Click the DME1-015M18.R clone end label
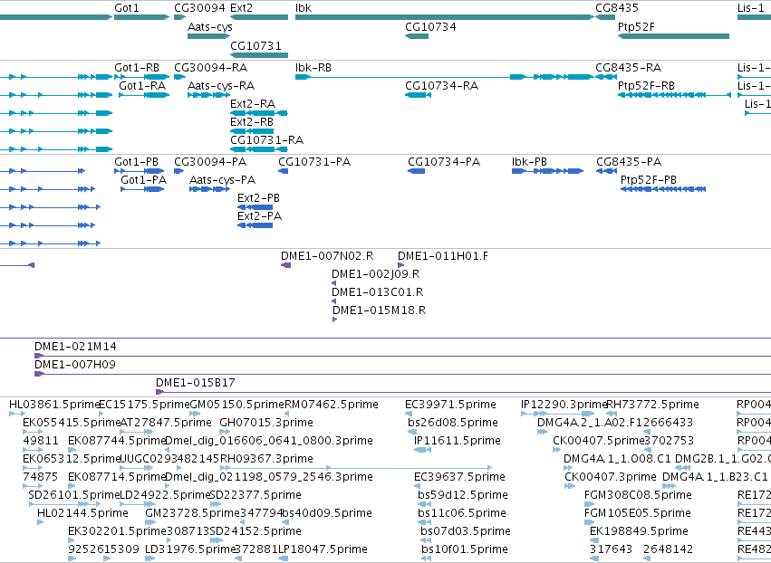 click(x=379, y=310)
